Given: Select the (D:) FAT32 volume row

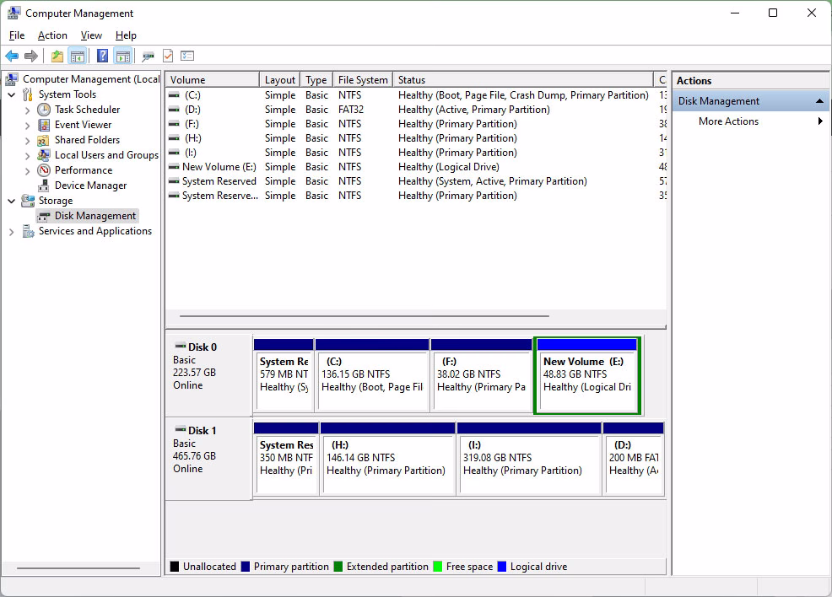Looking at the screenshot, I should coord(416,110).
